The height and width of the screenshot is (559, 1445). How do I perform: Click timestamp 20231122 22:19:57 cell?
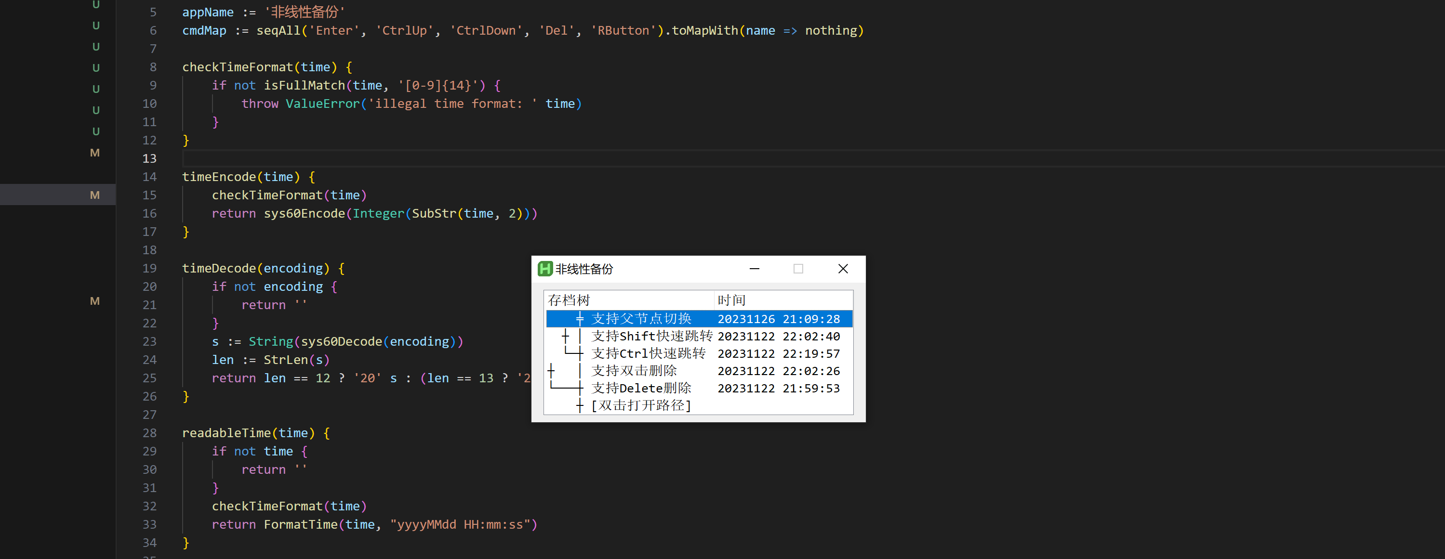click(x=779, y=354)
